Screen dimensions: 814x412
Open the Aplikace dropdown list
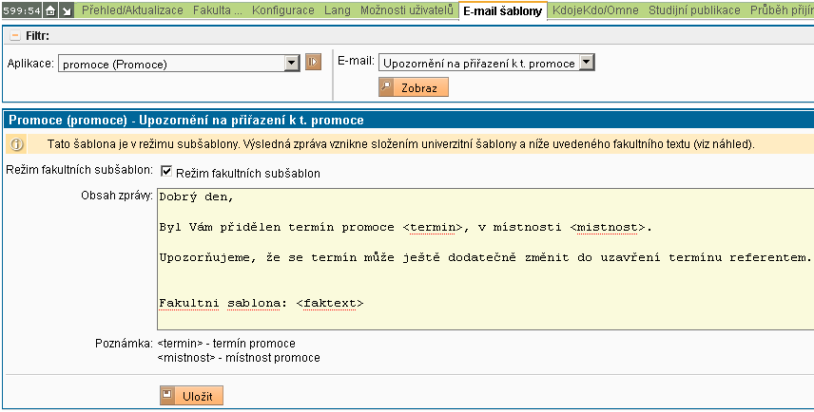pos(293,64)
